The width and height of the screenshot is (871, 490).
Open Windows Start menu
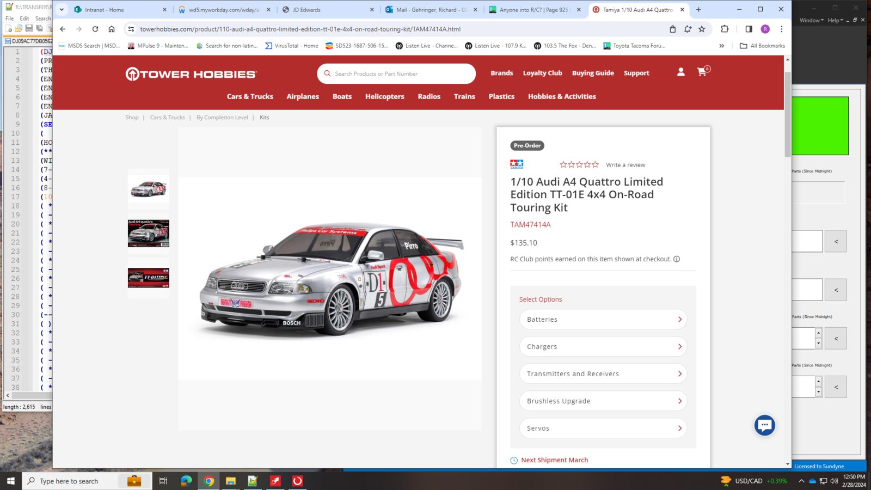coord(10,481)
